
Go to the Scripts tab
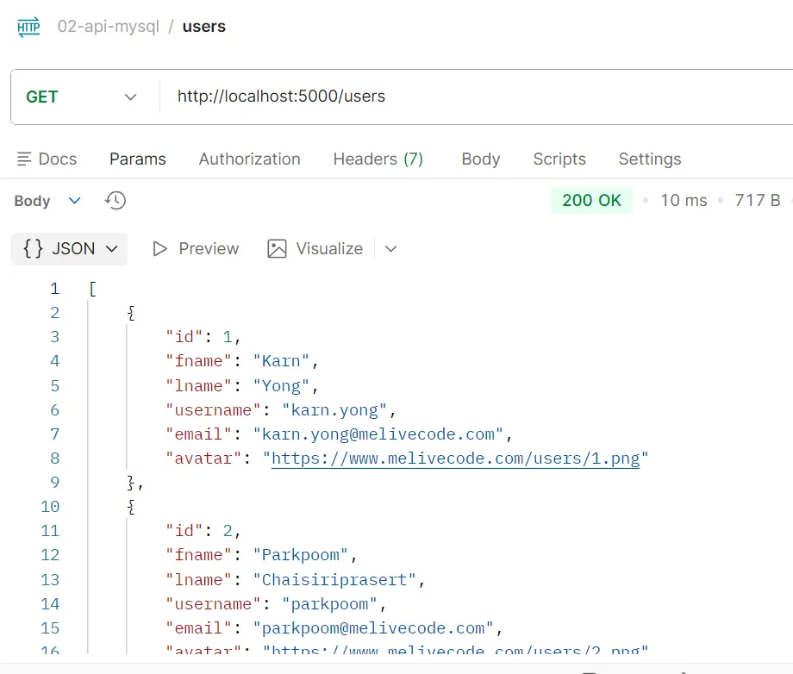tap(559, 159)
